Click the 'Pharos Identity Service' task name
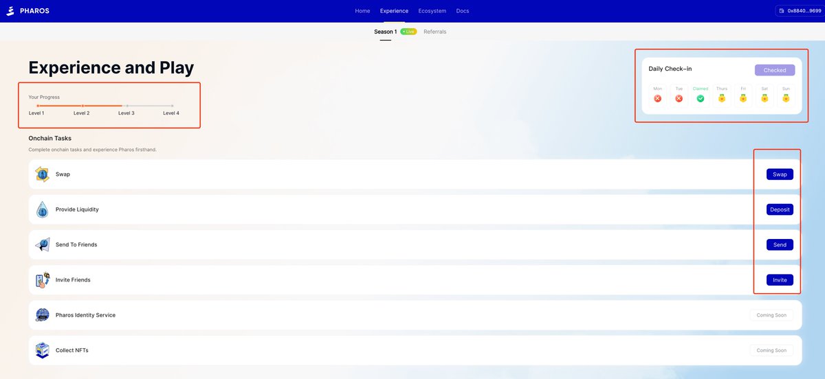 [85, 315]
